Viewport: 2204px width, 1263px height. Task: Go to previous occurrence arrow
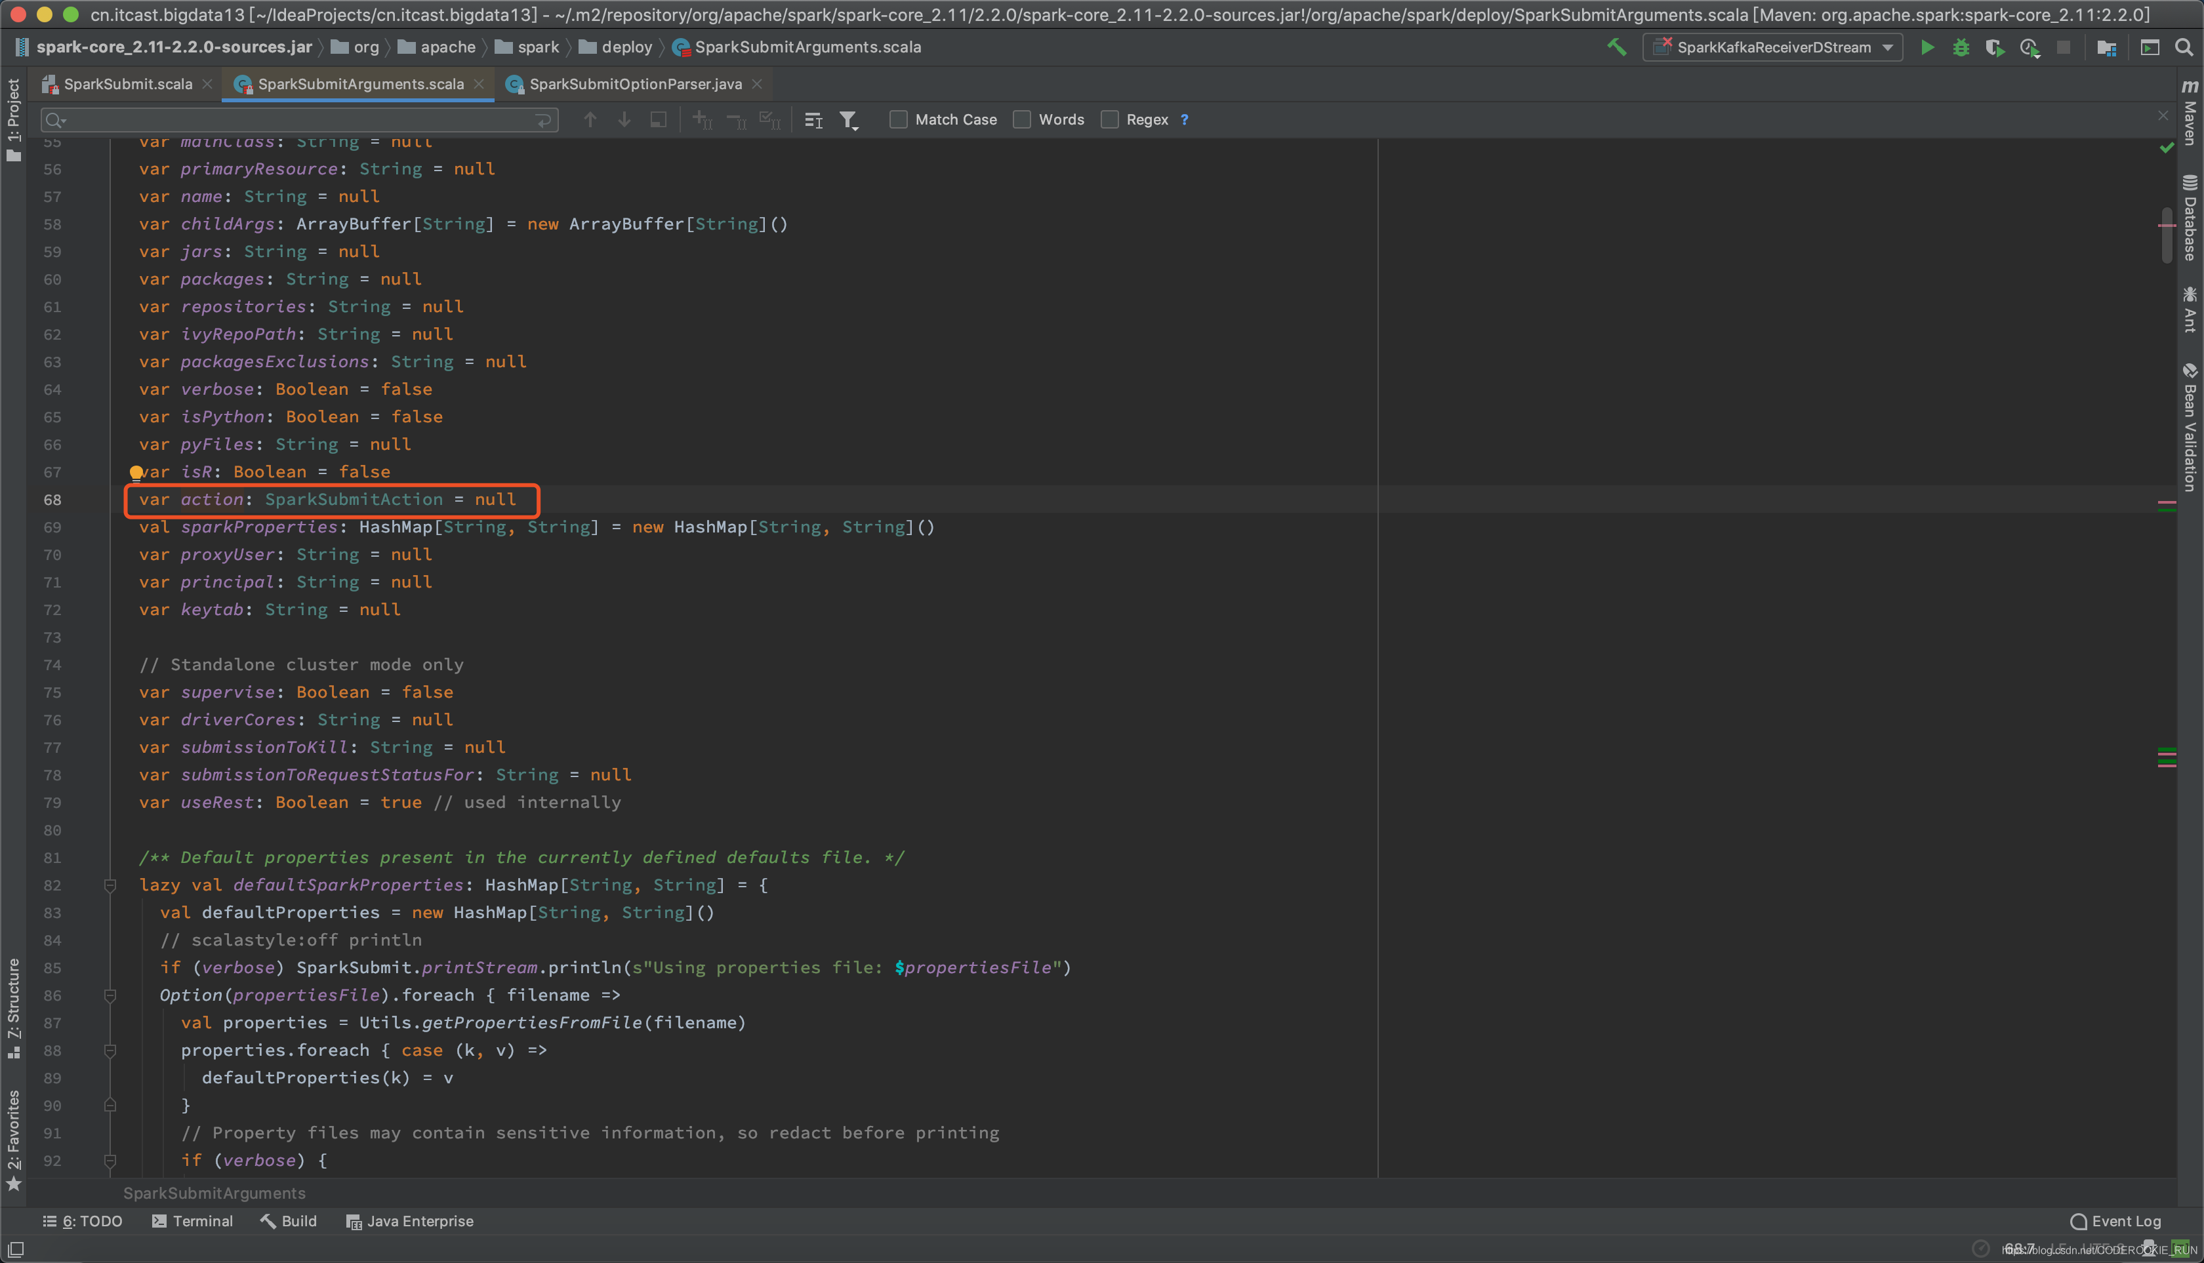590,120
